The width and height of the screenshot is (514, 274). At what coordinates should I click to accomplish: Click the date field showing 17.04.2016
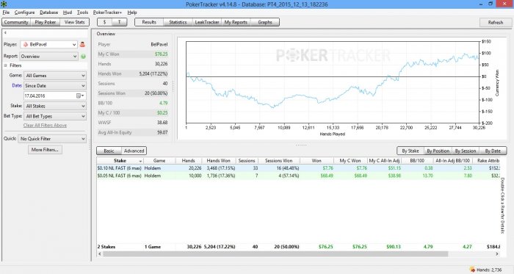click(x=49, y=95)
